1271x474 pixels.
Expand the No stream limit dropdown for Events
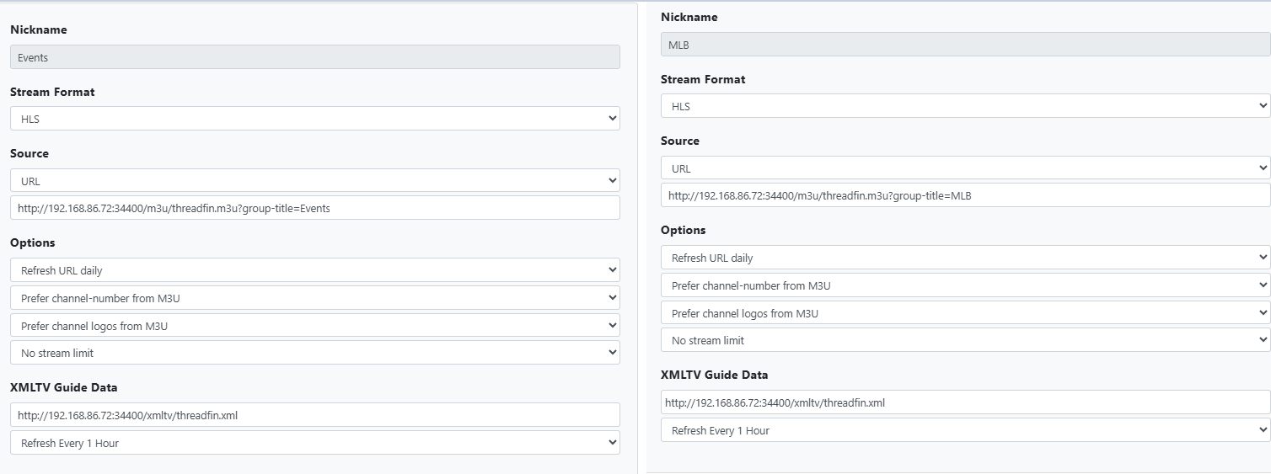pos(314,353)
